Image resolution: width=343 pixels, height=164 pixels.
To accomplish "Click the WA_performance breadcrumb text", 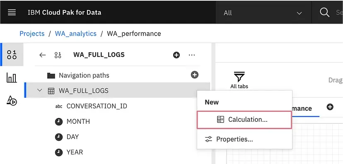I will tap(134, 34).
